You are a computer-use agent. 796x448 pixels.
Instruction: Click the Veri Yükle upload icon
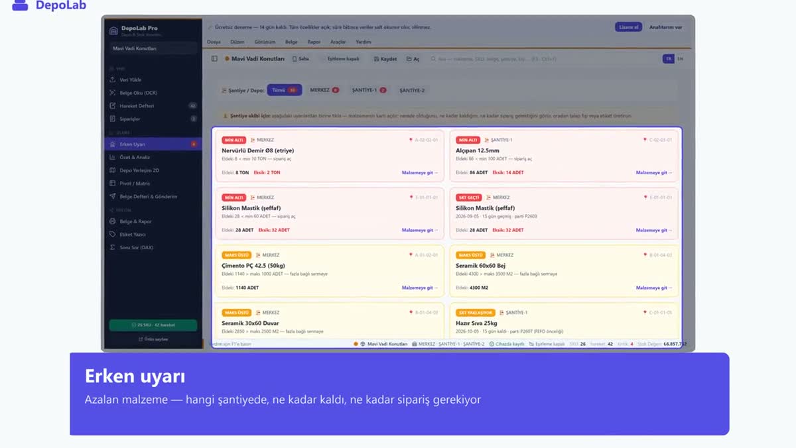[113, 80]
